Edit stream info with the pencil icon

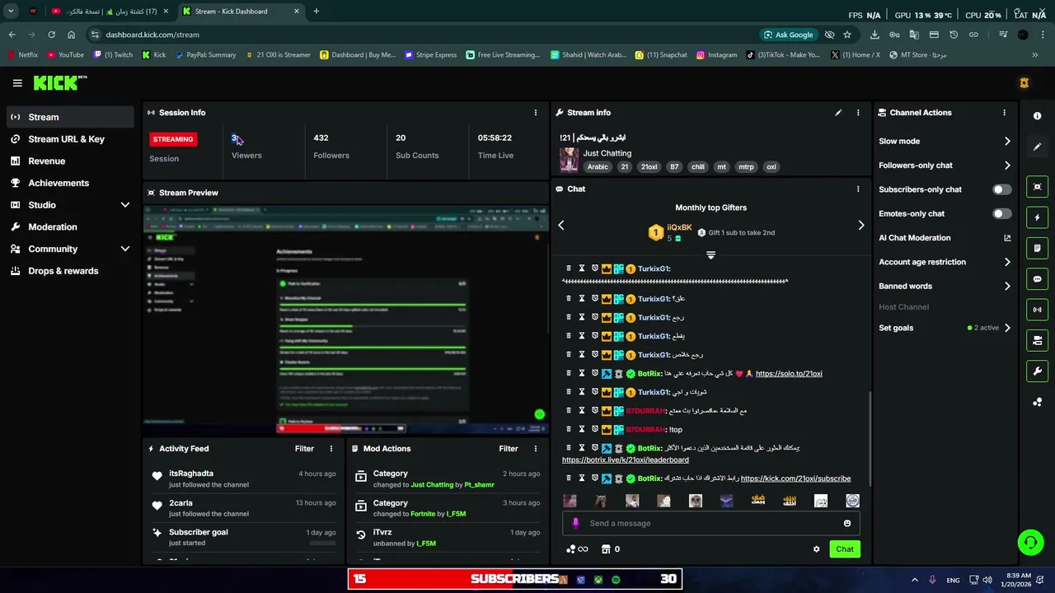tap(838, 113)
